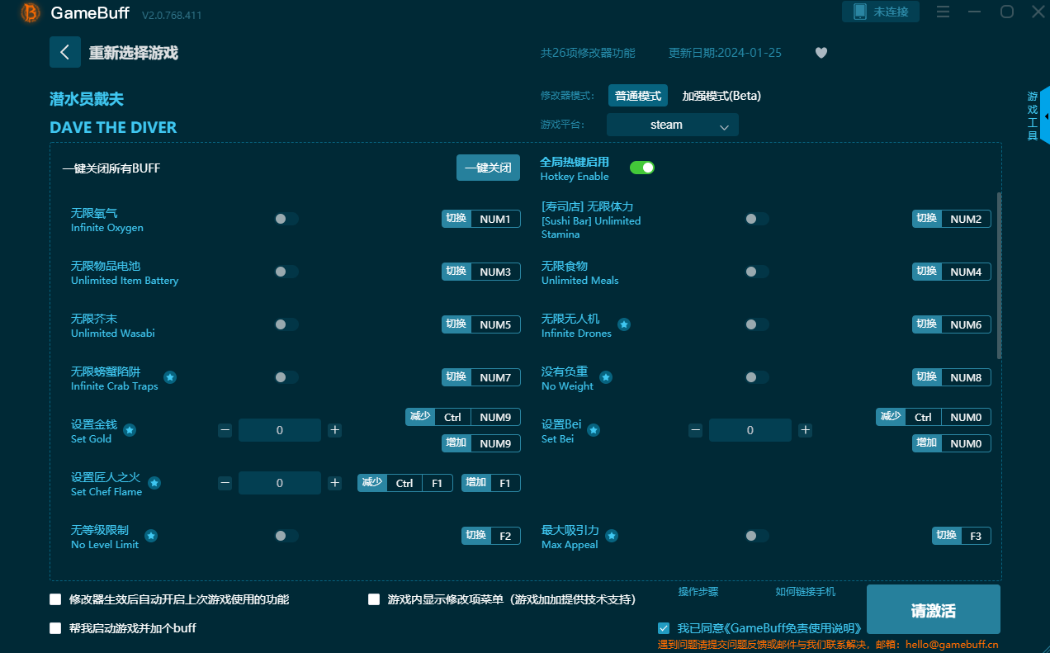The width and height of the screenshot is (1050, 653).
Task: Turn on Infinite Drones switch
Action: click(x=757, y=324)
